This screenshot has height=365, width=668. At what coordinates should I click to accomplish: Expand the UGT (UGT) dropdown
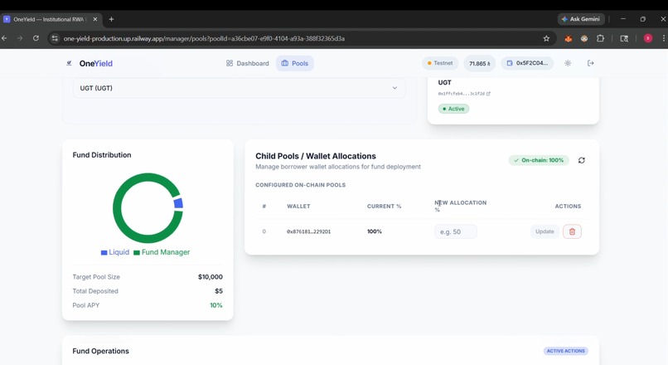pyautogui.click(x=239, y=88)
